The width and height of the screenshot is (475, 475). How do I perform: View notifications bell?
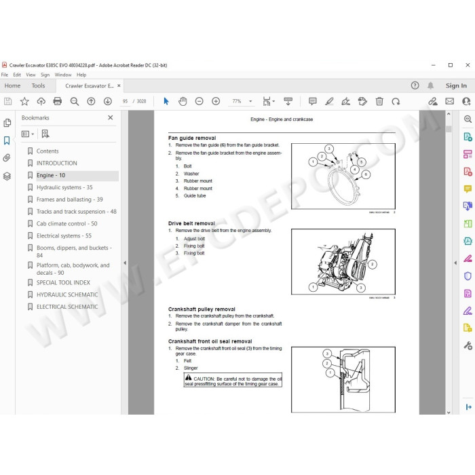click(430, 85)
